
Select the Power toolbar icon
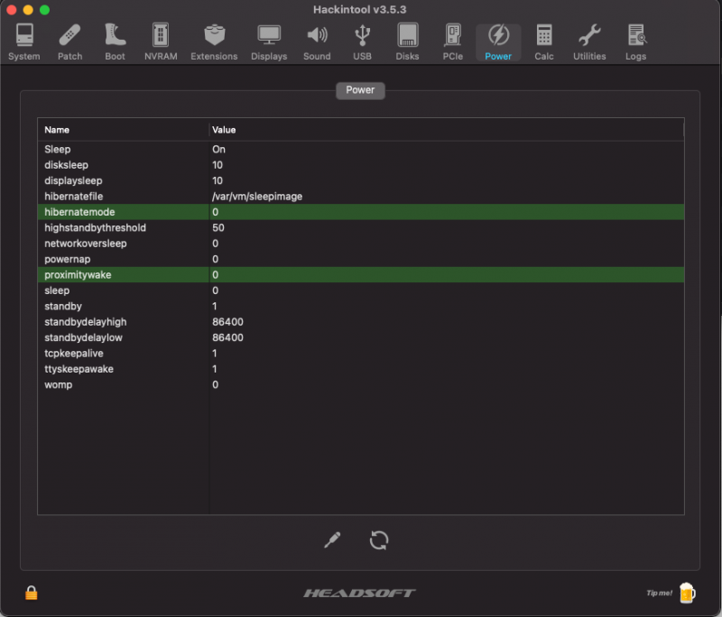click(x=498, y=42)
